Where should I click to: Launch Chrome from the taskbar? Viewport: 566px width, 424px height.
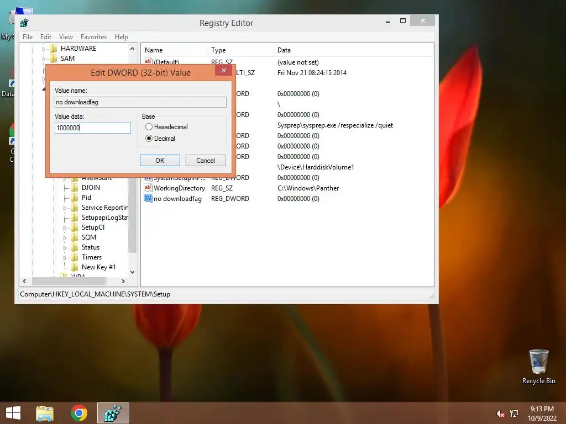[x=79, y=413]
